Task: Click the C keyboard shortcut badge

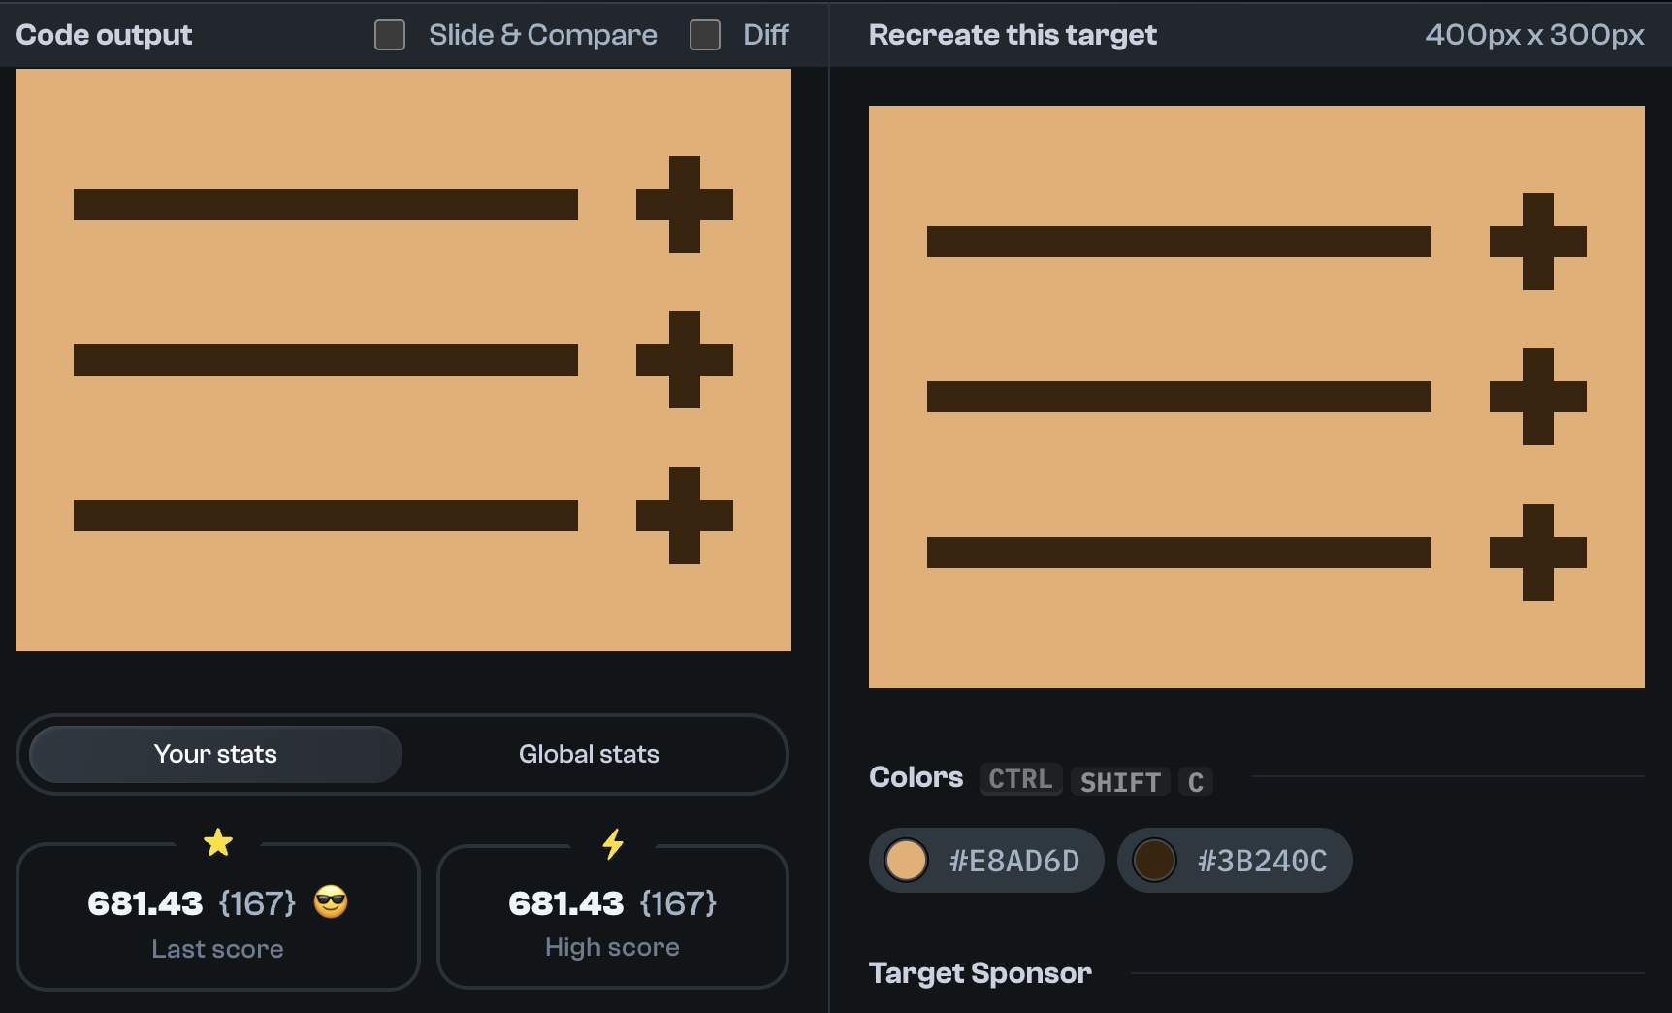Action: click(x=1195, y=782)
